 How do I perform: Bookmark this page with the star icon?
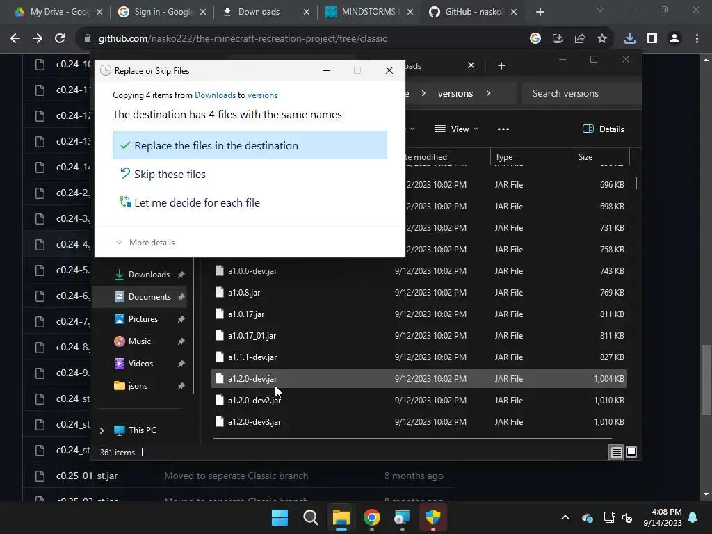[x=602, y=39]
